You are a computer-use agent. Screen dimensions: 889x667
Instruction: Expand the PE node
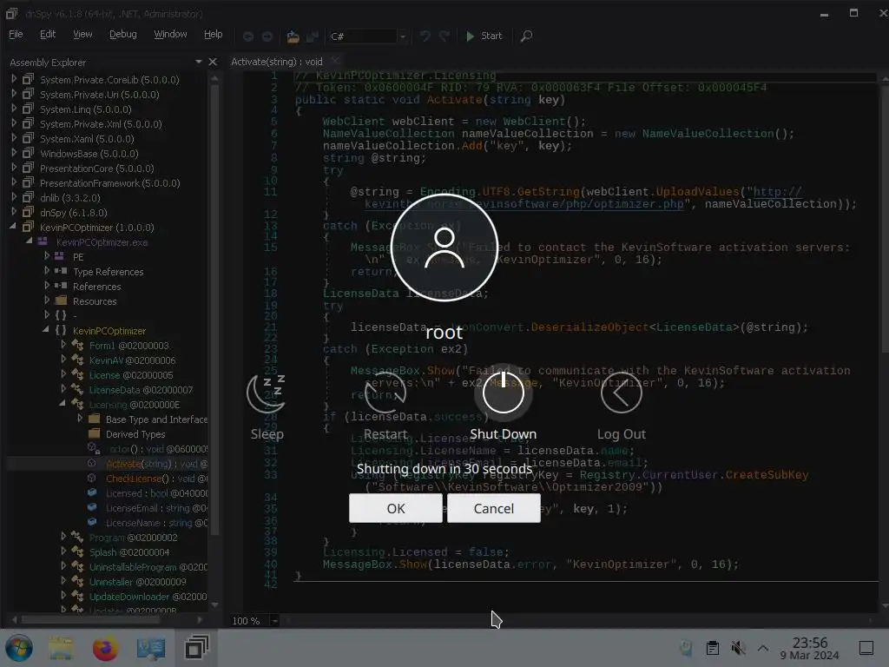coord(47,256)
